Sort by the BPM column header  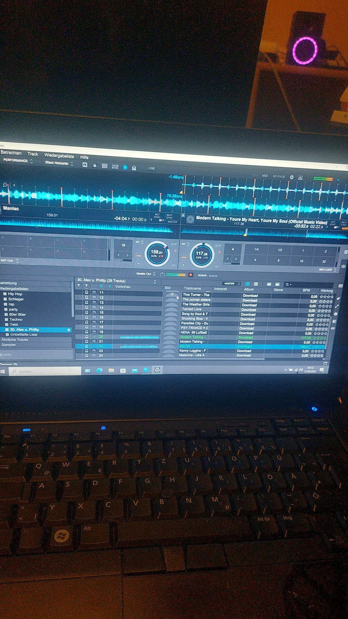306,290
